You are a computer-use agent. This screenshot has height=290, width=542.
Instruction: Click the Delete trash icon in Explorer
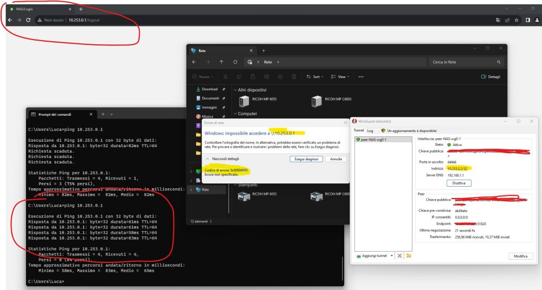point(294,77)
